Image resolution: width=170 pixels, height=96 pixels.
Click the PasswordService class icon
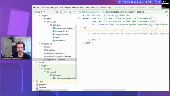(54, 31)
